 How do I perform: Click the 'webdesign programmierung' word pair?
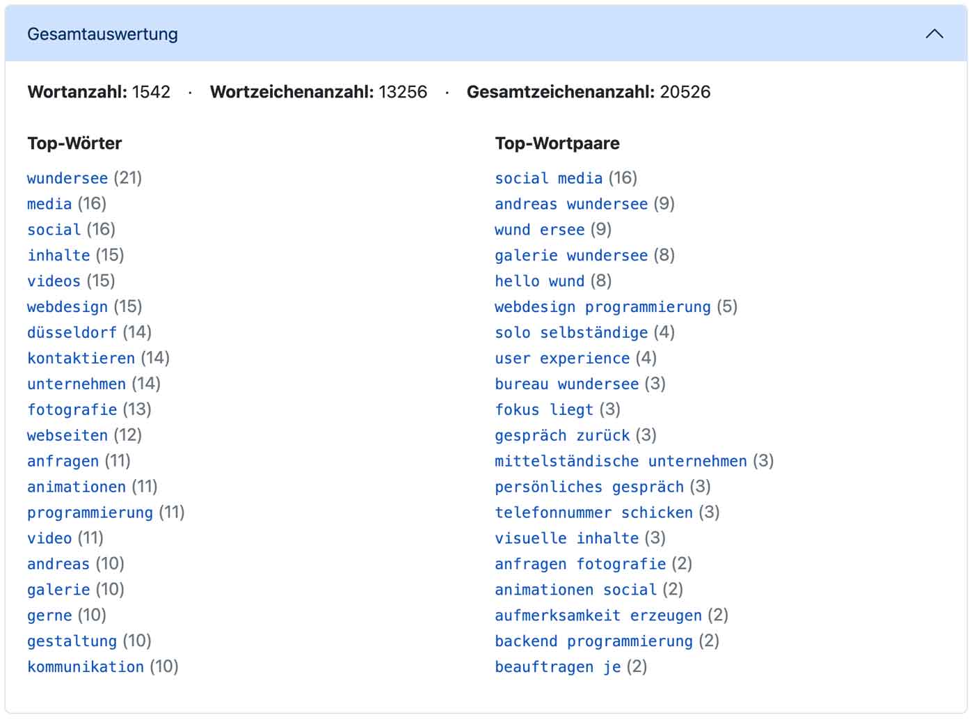[x=602, y=307]
